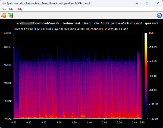Click the 2:20 time axis label

[x=119, y=123]
